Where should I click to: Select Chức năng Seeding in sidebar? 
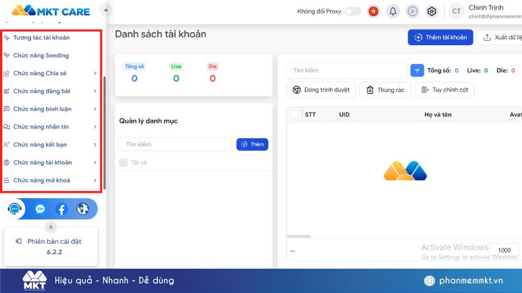(x=41, y=56)
